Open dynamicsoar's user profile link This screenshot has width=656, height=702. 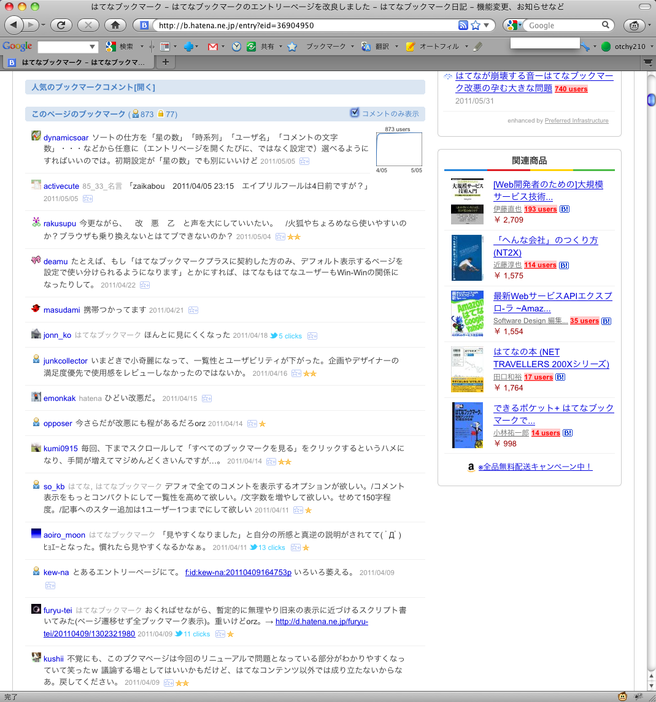pos(66,138)
